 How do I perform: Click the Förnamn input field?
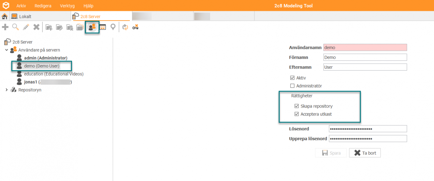coord(365,57)
